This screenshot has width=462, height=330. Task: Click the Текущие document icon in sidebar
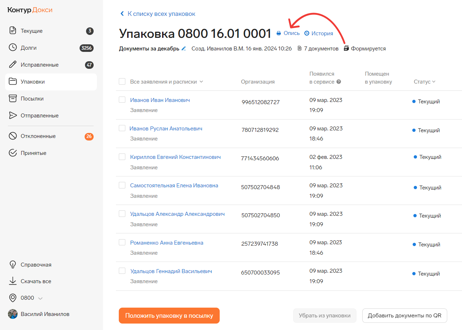(13, 31)
